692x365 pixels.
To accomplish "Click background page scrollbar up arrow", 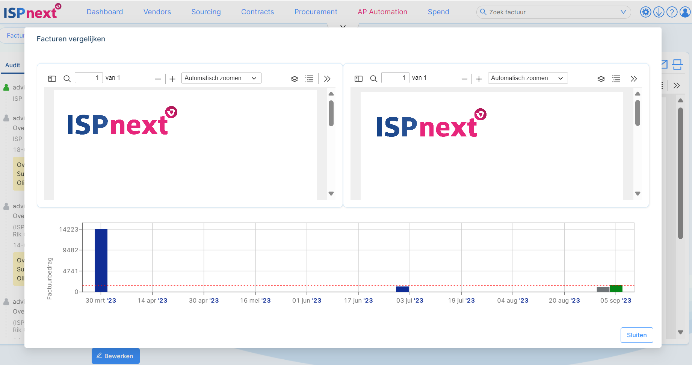I will click(x=680, y=100).
